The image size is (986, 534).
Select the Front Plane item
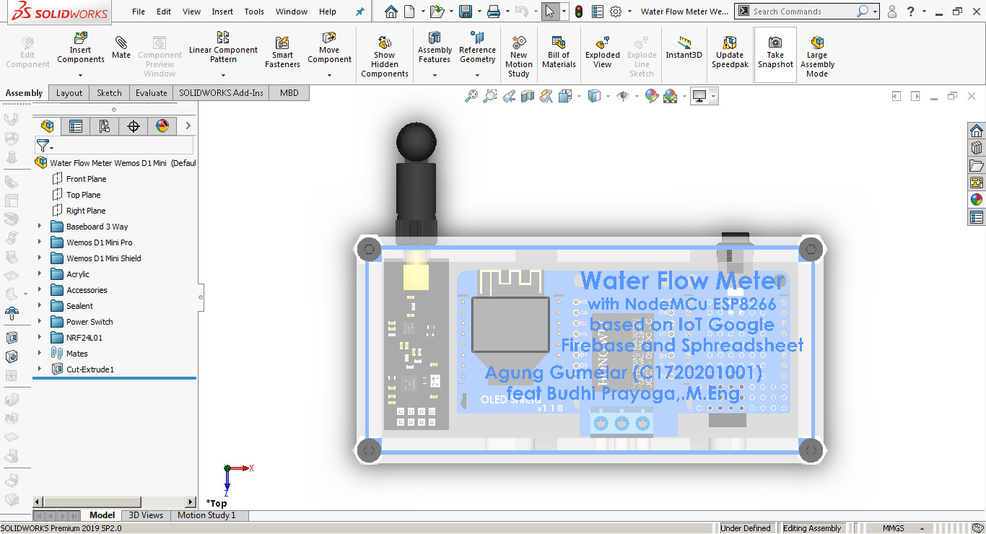[86, 179]
